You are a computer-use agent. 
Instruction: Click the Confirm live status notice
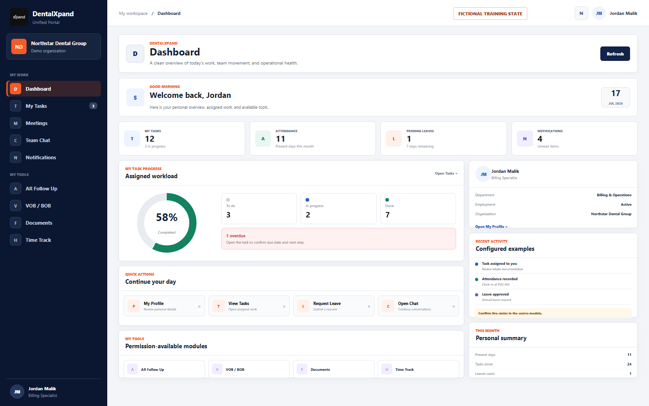coord(553,313)
